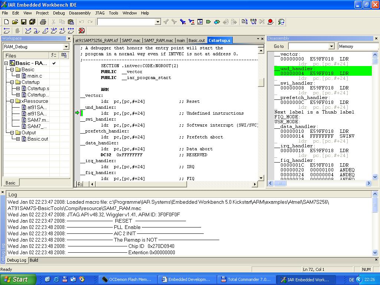Open the Project menu

tap(42, 13)
